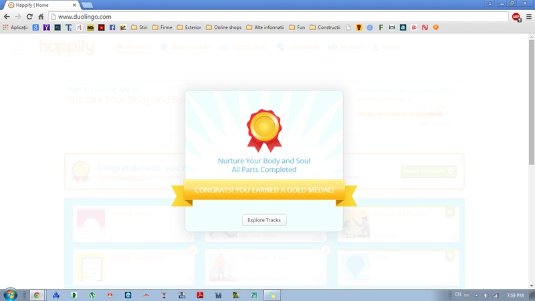Open the Yahoo bookmark icon
535x301 pixels.
[46, 27]
